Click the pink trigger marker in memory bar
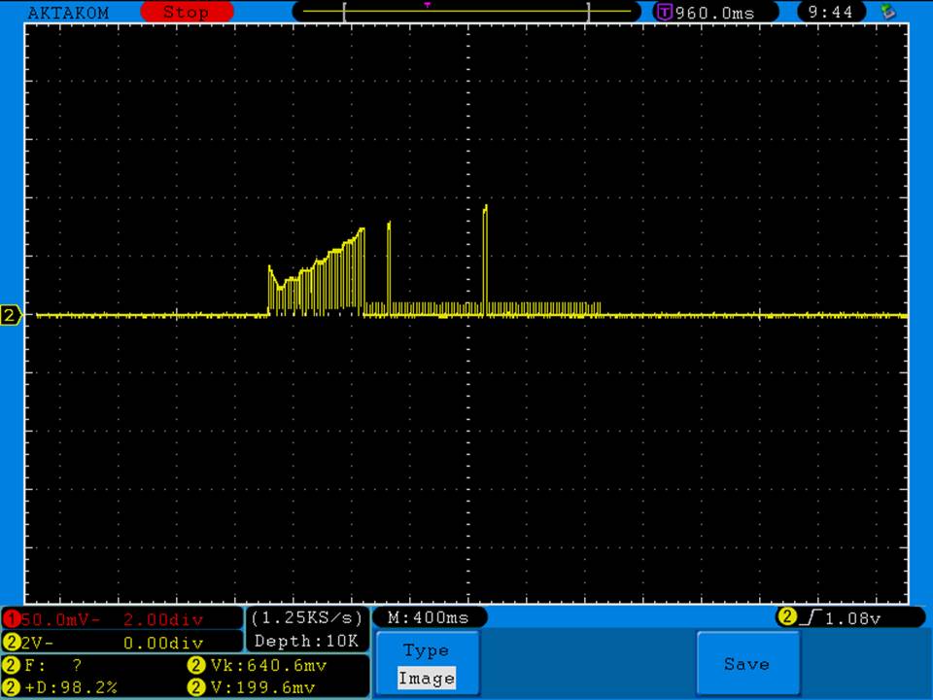The width and height of the screenshot is (933, 700). click(427, 5)
